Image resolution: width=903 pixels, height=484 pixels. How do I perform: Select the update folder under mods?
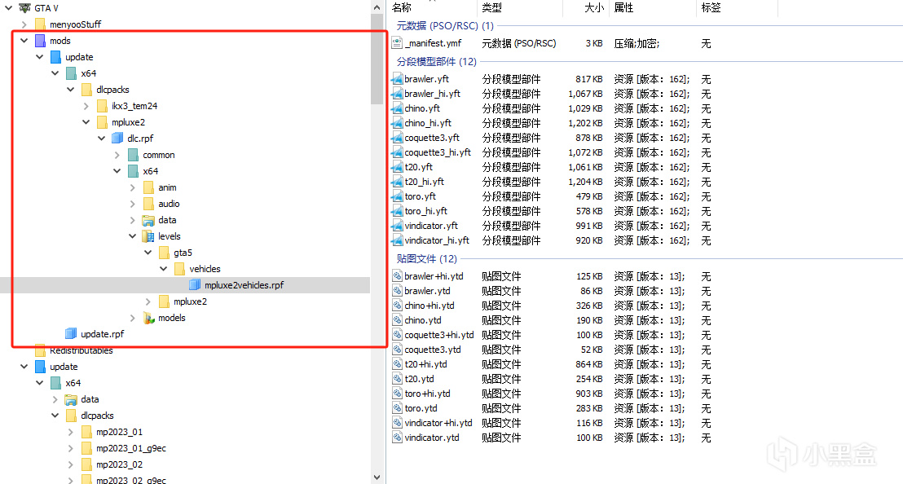79,57
